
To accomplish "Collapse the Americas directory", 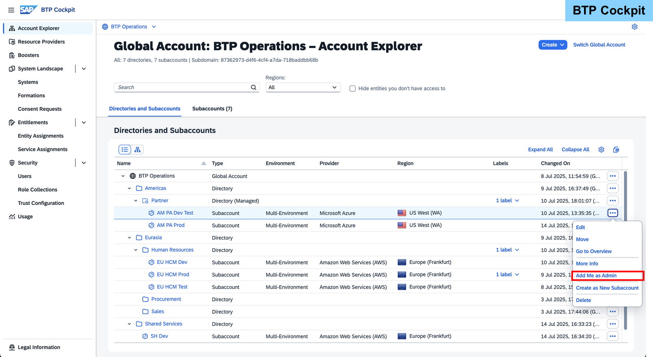I will coord(129,188).
